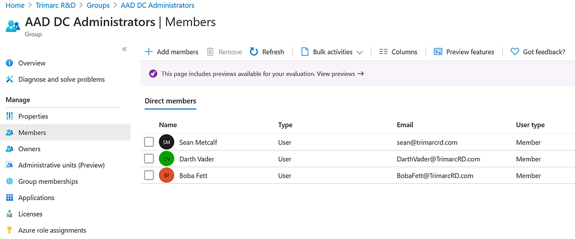Check the Boba Fett row checkbox
The width and height of the screenshot is (575, 239).
pyautogui.click(x=149, y=176)
